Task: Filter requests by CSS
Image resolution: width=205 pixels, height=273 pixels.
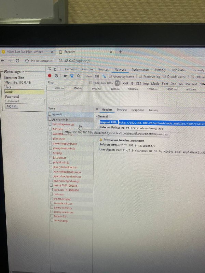Action: (x=138, y=84)
